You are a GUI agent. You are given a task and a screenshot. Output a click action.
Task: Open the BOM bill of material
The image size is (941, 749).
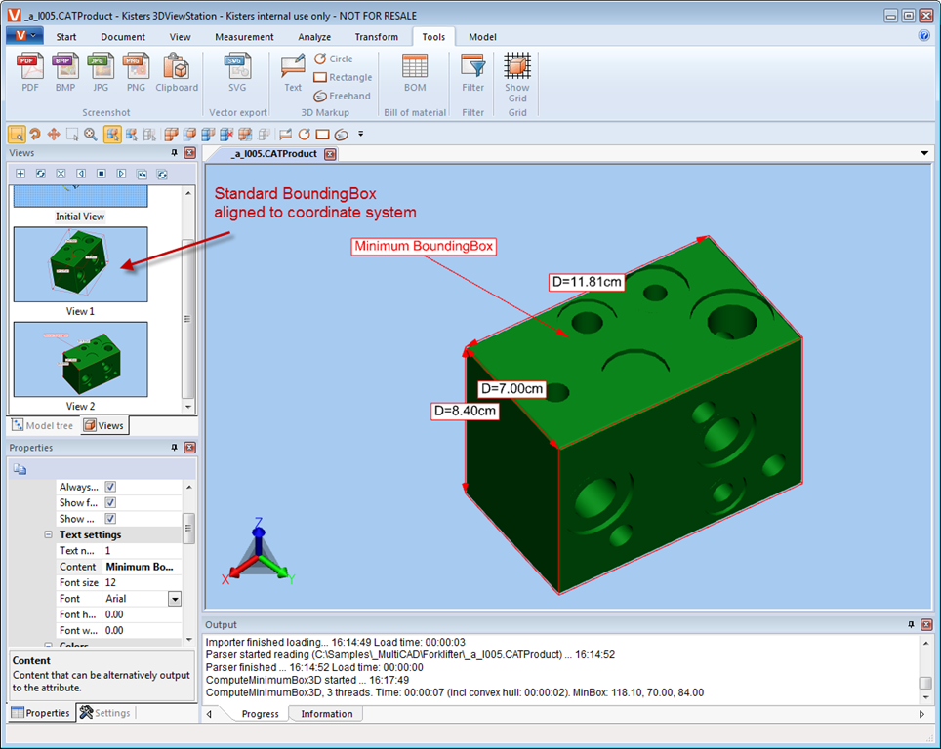415,72
